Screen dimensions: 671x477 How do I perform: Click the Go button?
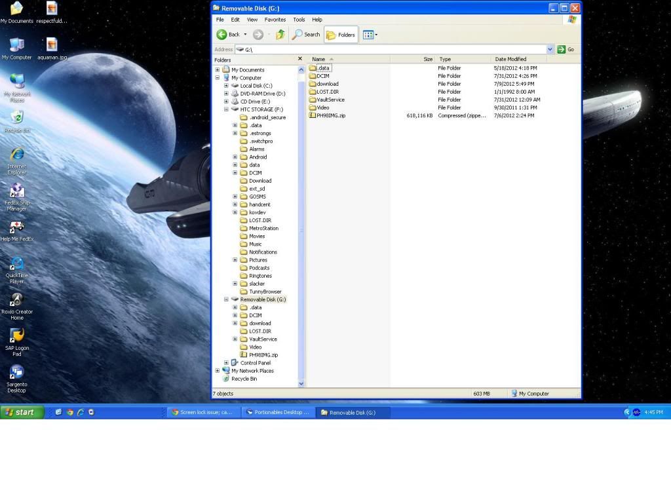566,49
